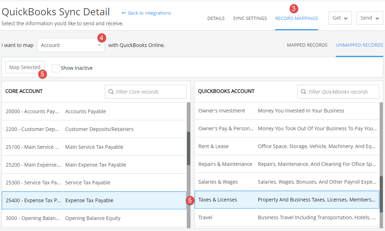
Task: Open the Send dropdown
Action: tap(370, 18)
